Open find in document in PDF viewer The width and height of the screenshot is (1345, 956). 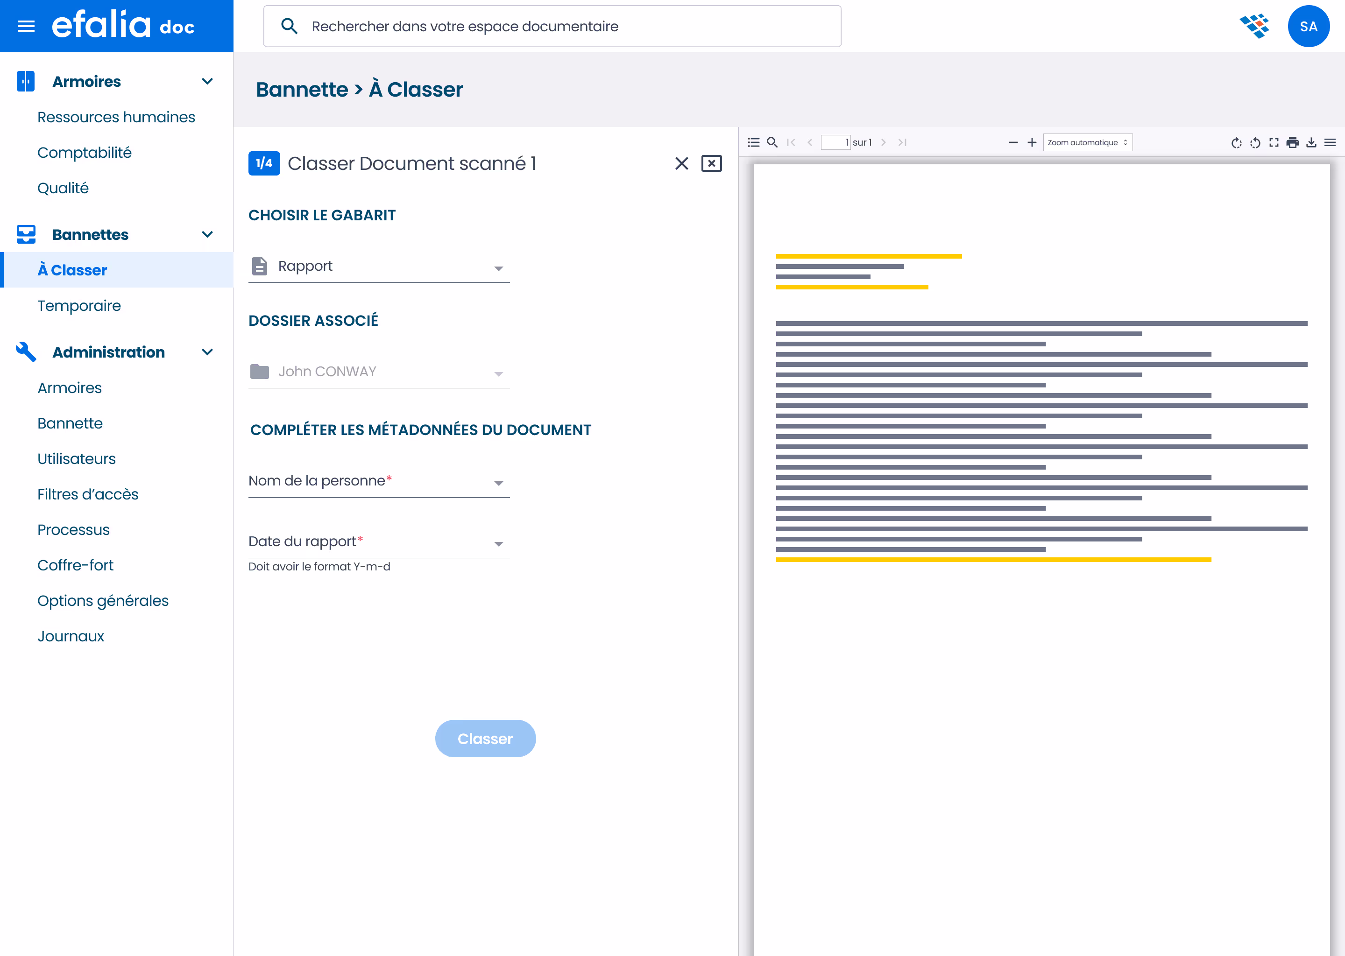click(x=772, y=142)
